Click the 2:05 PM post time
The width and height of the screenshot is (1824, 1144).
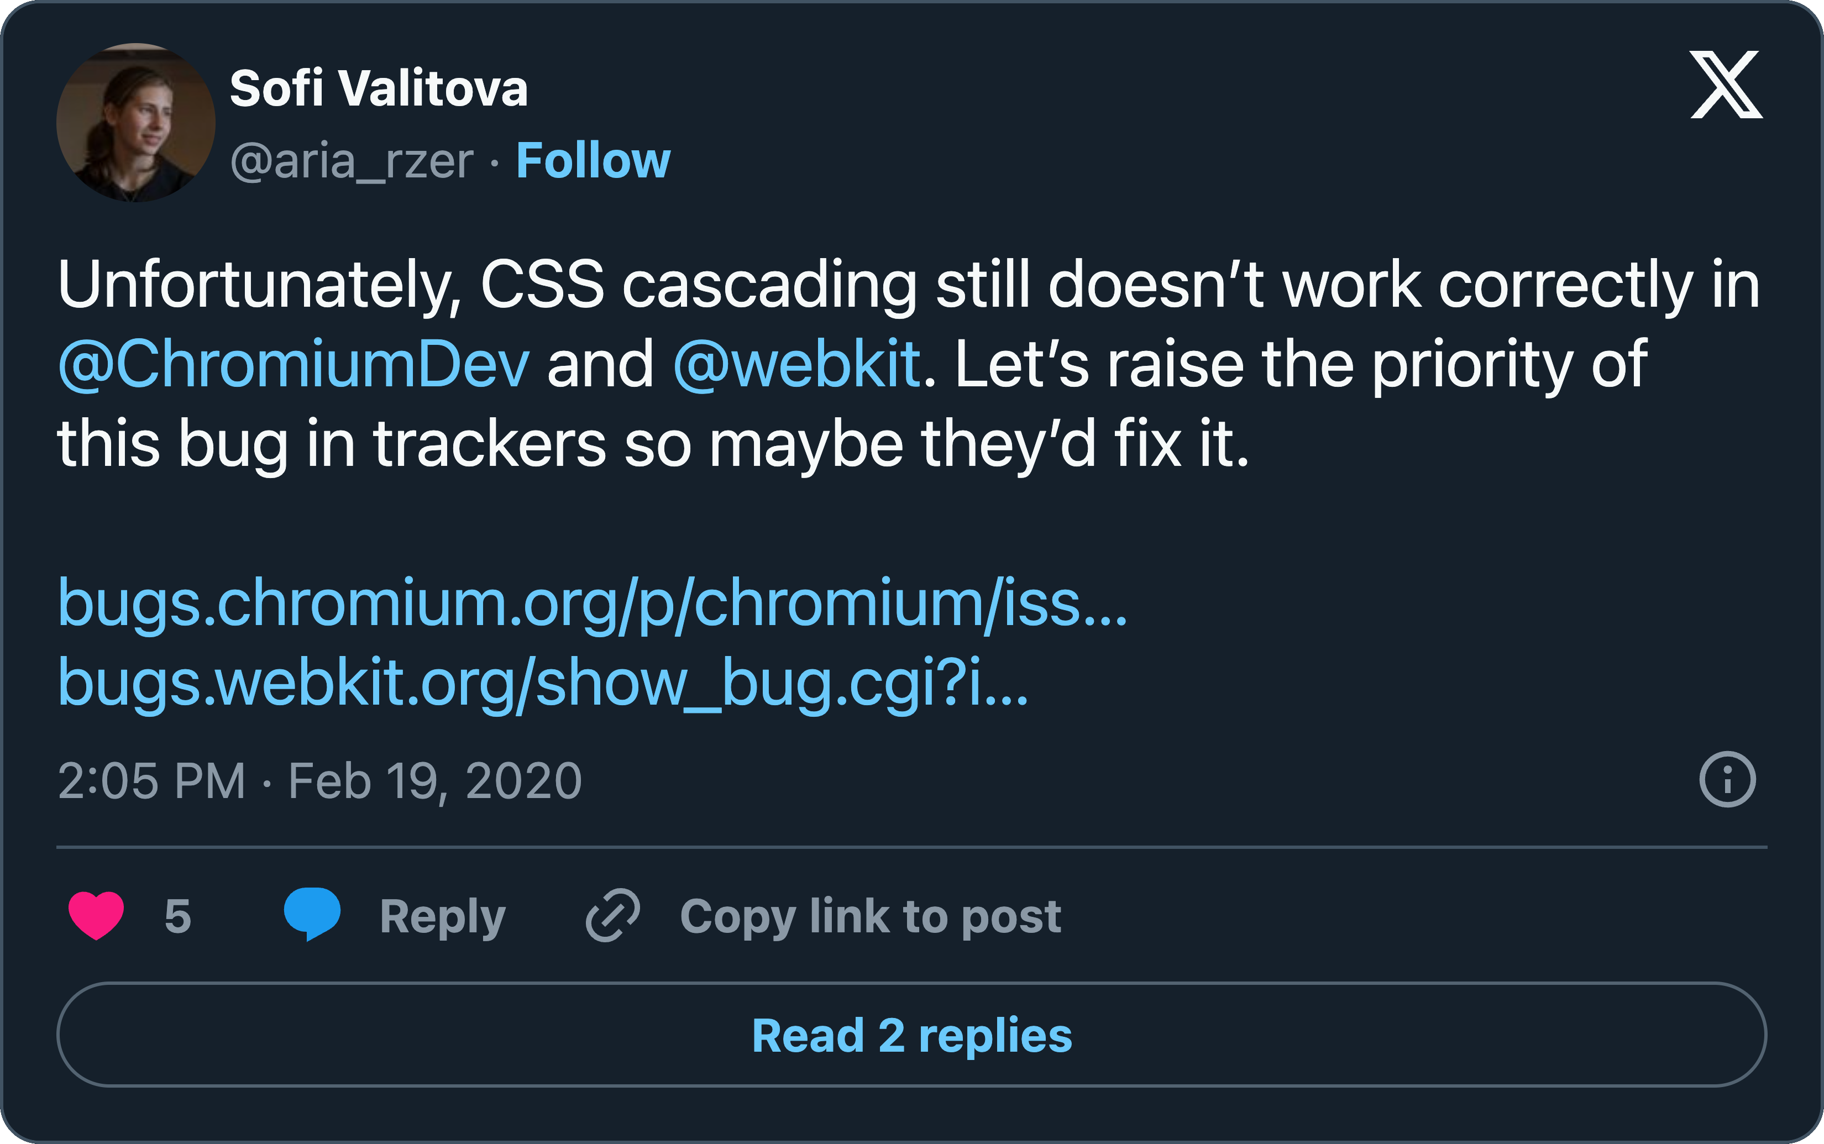pos(151,781)
